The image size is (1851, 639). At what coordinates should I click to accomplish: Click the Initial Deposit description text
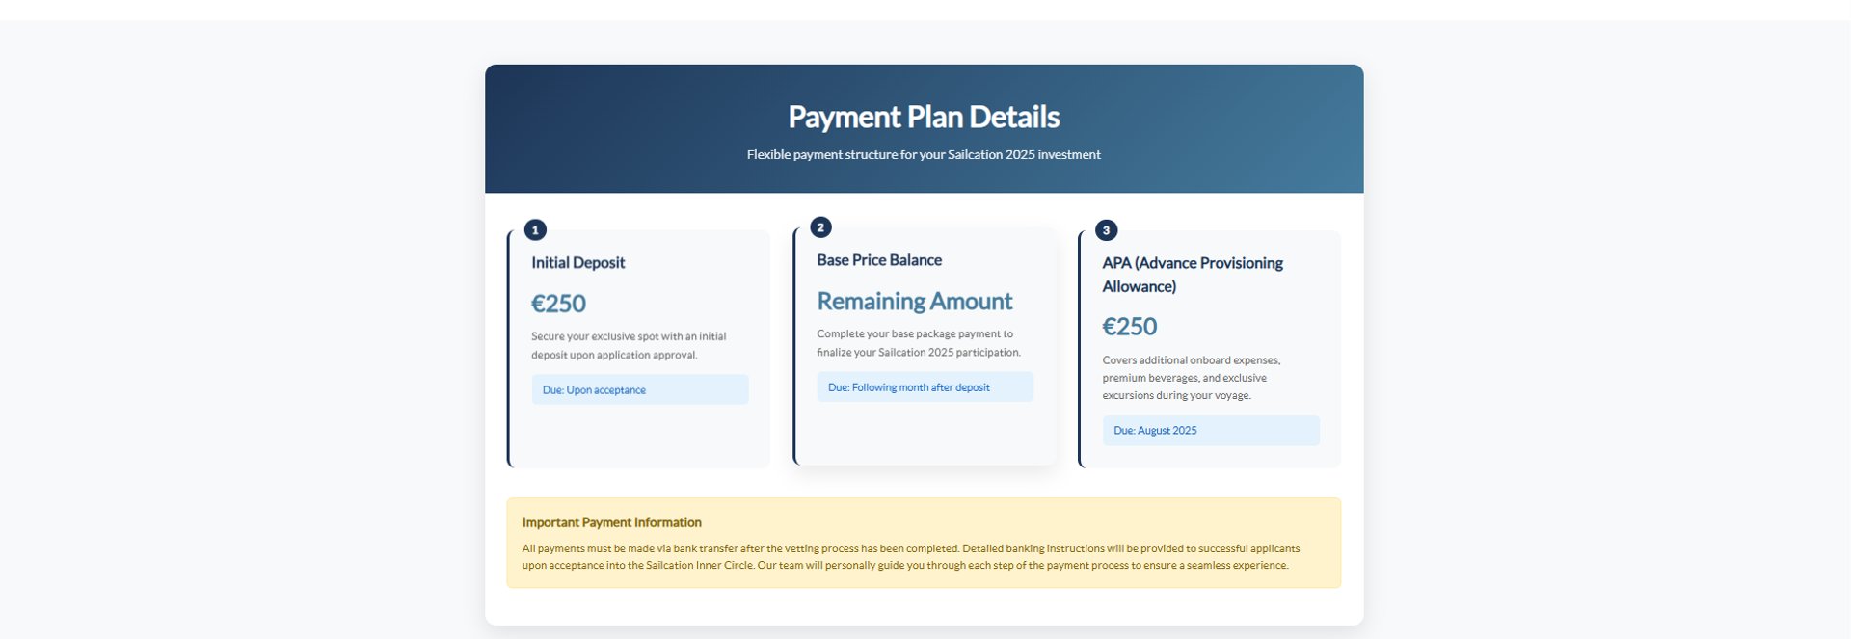pos(629,345)
